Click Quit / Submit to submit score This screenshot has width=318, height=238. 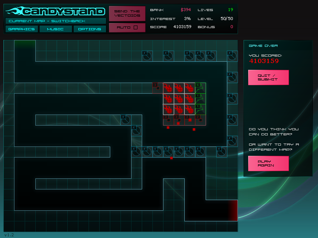(268, 77)
